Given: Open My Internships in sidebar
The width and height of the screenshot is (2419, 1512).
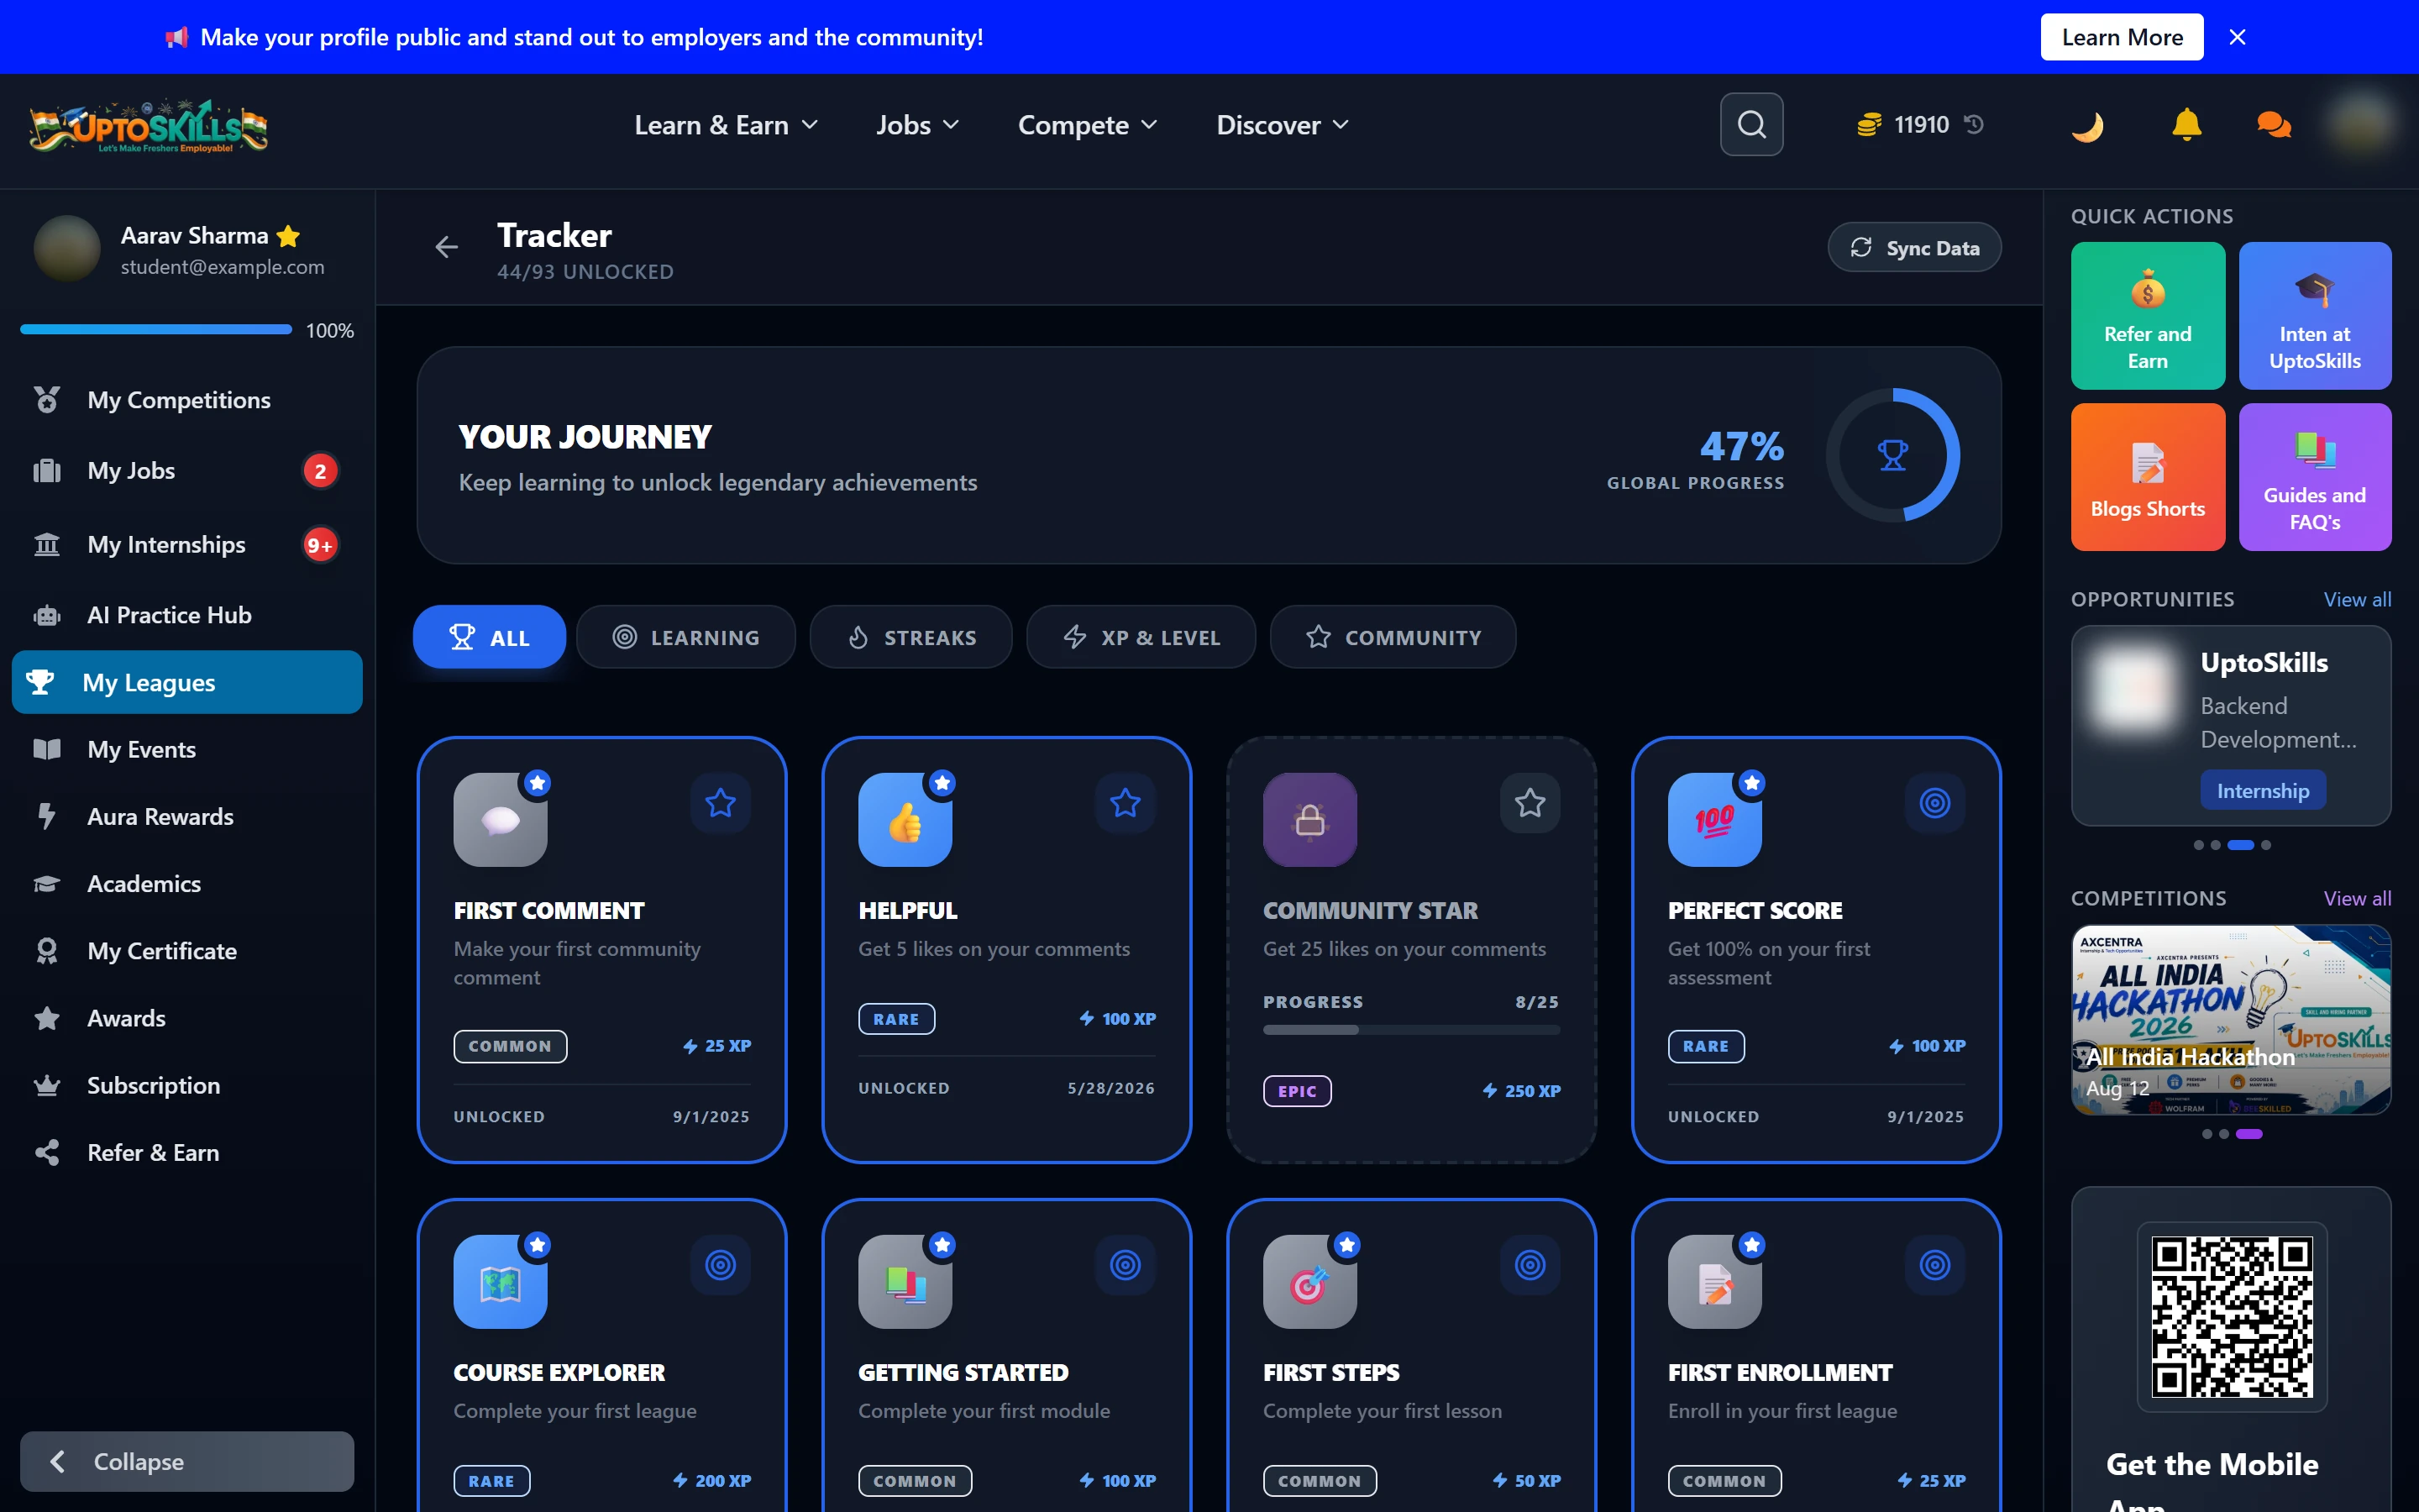Looking at the screenshot, I should (x=187, y=545).
